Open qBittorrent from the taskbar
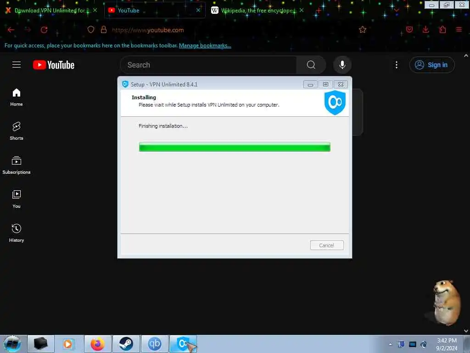 coord(155,344)
